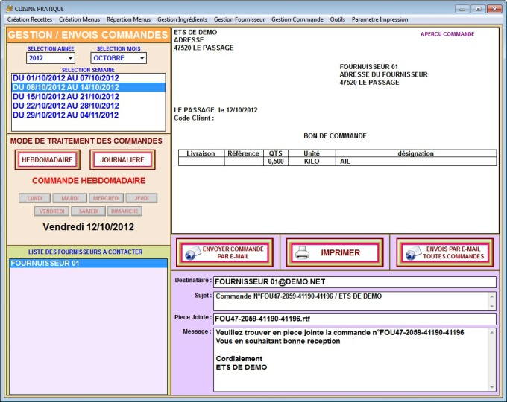The image size is (507, 402).
Task: Open the Gestion Fournisseur menu
Action: 239,19
